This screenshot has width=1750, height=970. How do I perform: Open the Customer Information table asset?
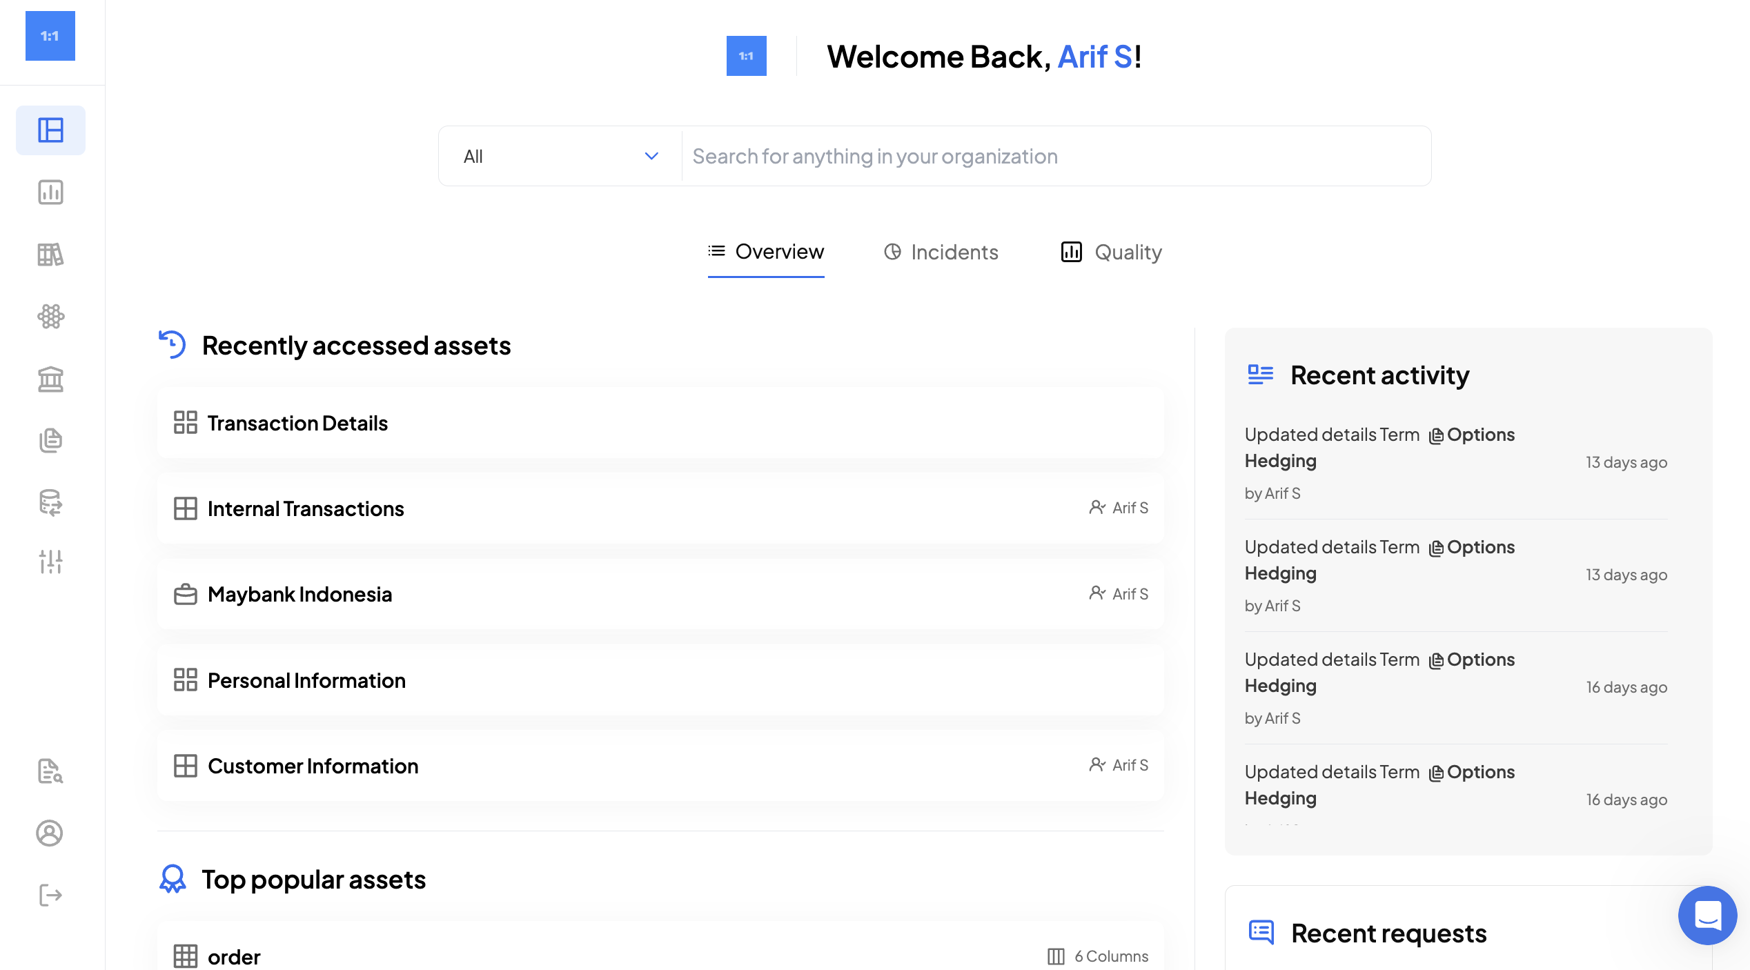[313, 766]
